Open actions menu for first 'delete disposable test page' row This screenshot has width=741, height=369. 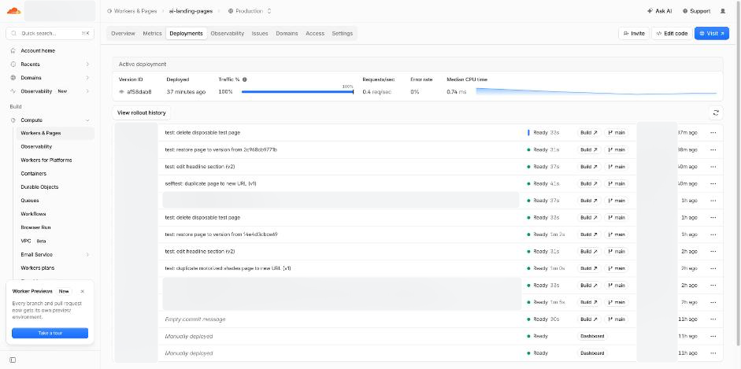click(x=713, y=133)
